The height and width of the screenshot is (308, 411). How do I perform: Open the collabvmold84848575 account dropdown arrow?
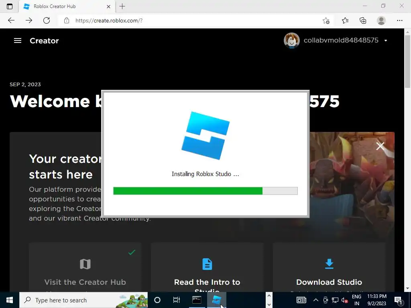click(x=386, y=41)
